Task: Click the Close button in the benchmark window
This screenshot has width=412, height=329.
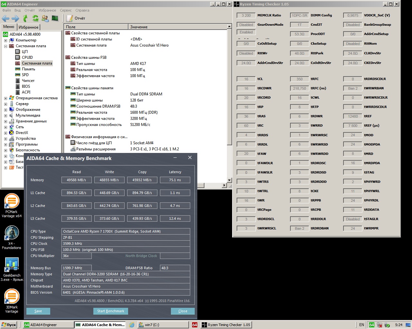Action: [x=183, y=311]
